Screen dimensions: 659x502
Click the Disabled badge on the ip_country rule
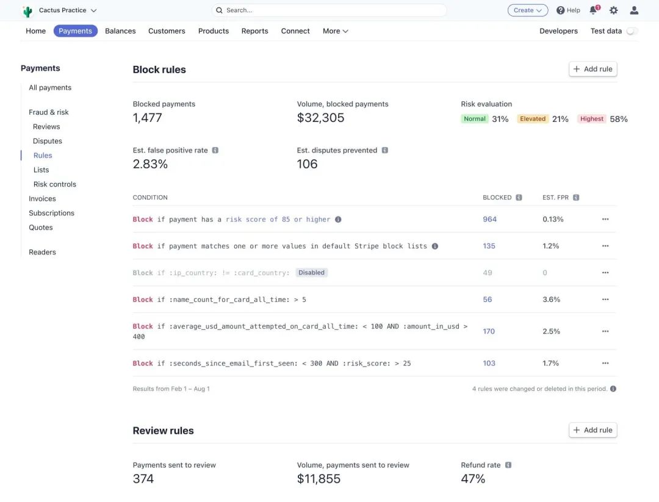(311, 272)
